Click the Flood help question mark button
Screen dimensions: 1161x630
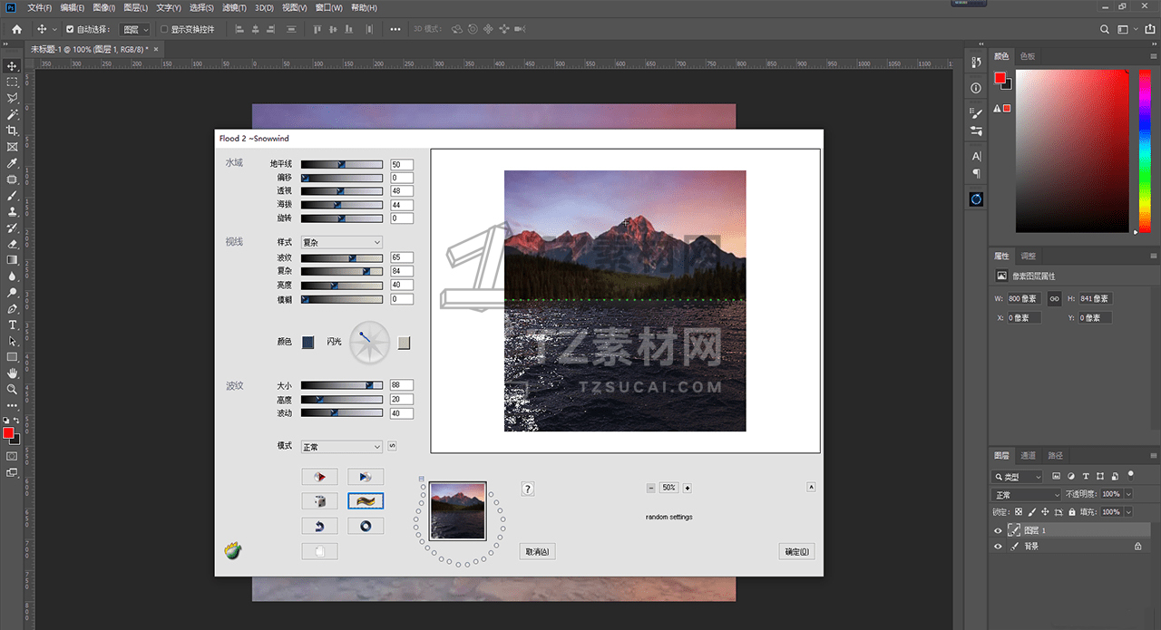[x=528, y=489]
